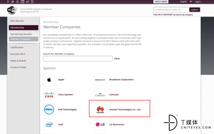
Task: Click the LG logo thumbnail
Action: [x=100, y=125]
